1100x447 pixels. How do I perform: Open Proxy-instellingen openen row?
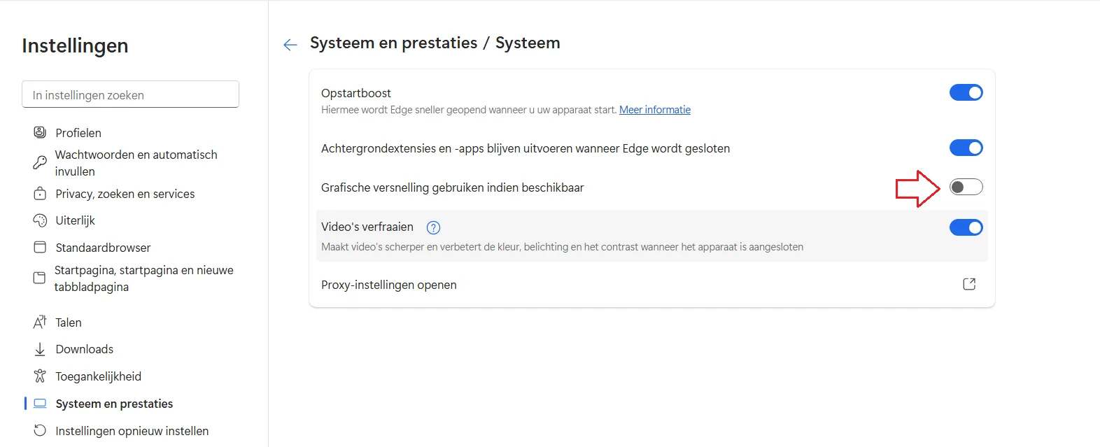click(x=651, y=285)
